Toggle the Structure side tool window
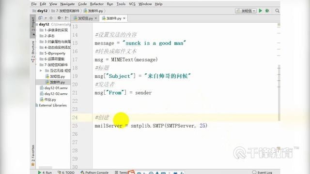The width and height of the screenshot is (310, 174). pyautogui.click(x=33, y=52)
